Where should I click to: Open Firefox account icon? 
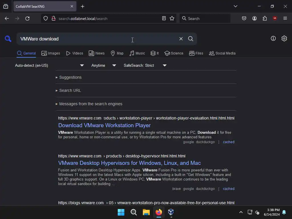pyautogui.click(x=254, y=18)
